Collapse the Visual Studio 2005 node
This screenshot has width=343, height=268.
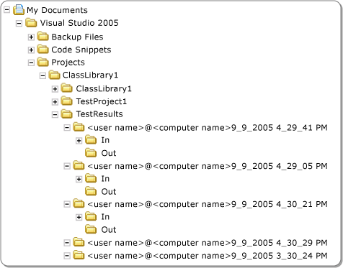[19, 23]
